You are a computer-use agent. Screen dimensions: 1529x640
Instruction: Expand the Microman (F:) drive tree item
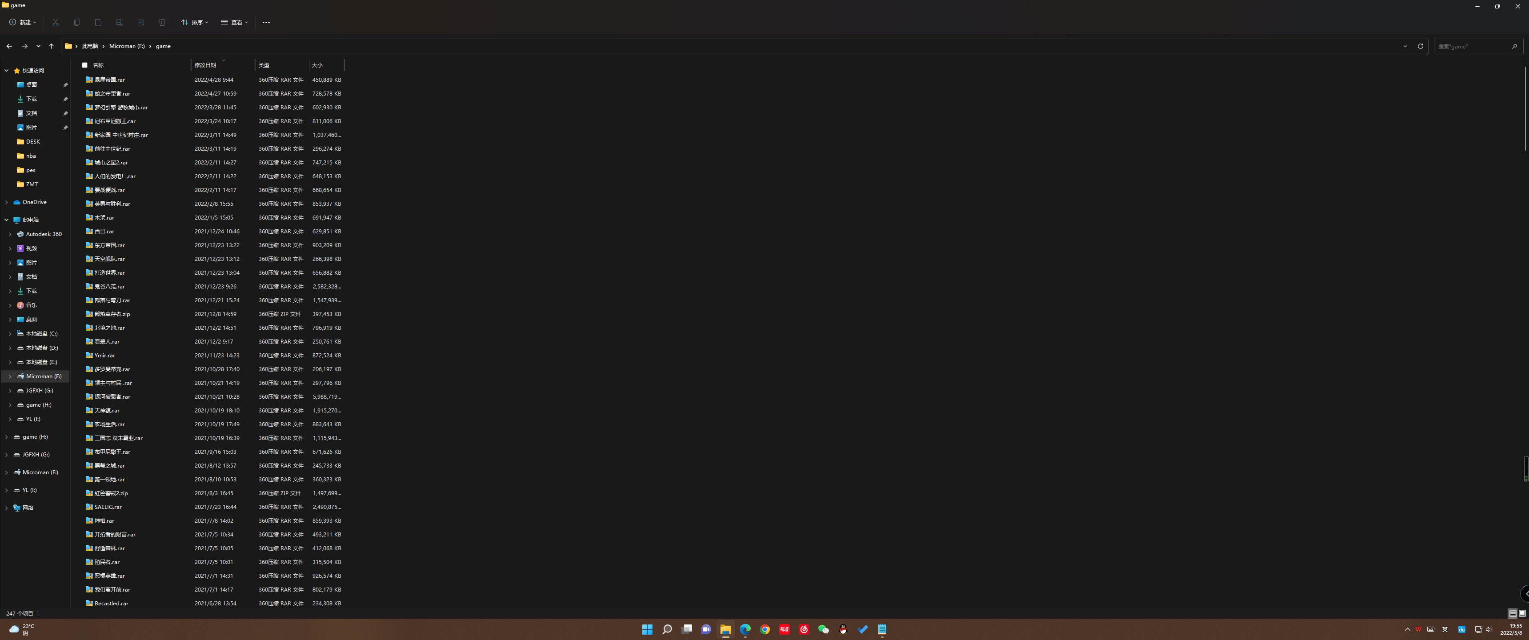(10, 376)
